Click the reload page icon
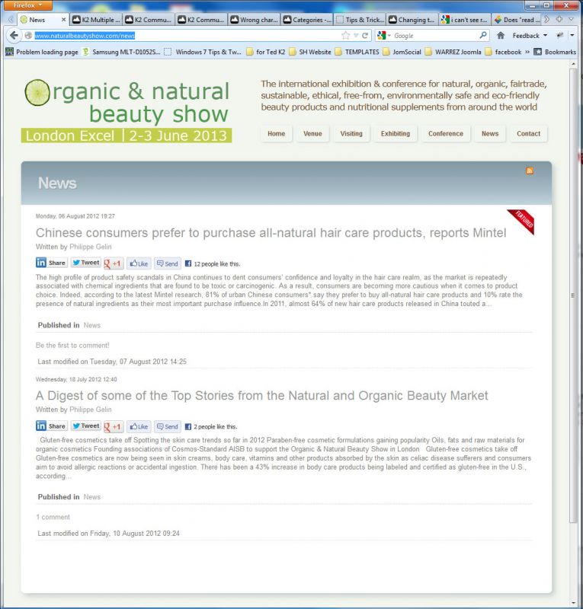The height and width of the screenshot is (609, 583). [x=365, y=36]
